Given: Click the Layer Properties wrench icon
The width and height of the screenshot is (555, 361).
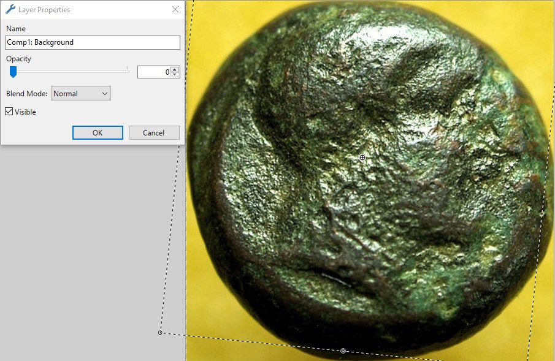Looking at the screenshot, I should point(10,9).
